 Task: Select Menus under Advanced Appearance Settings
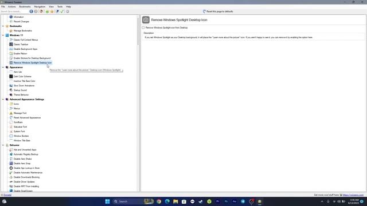pyautogui.click(x=17, y=109)
